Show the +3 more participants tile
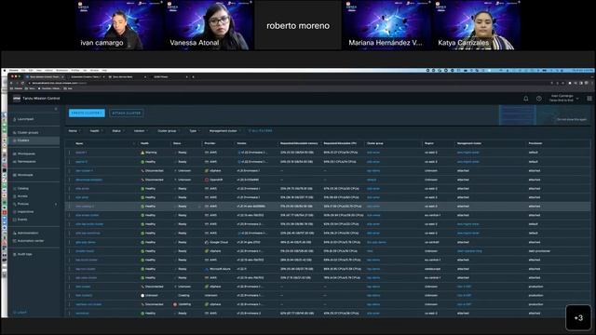 [578, 318]
